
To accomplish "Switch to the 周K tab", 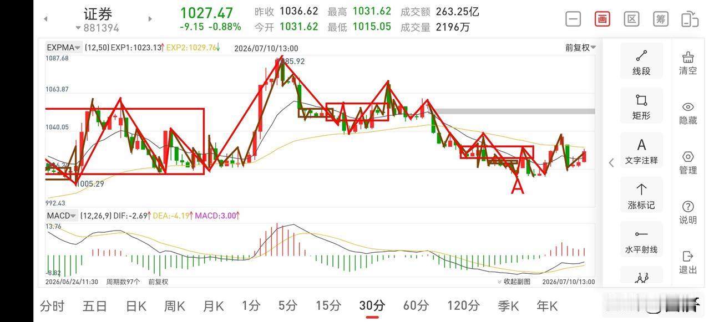I will [175, 305].
